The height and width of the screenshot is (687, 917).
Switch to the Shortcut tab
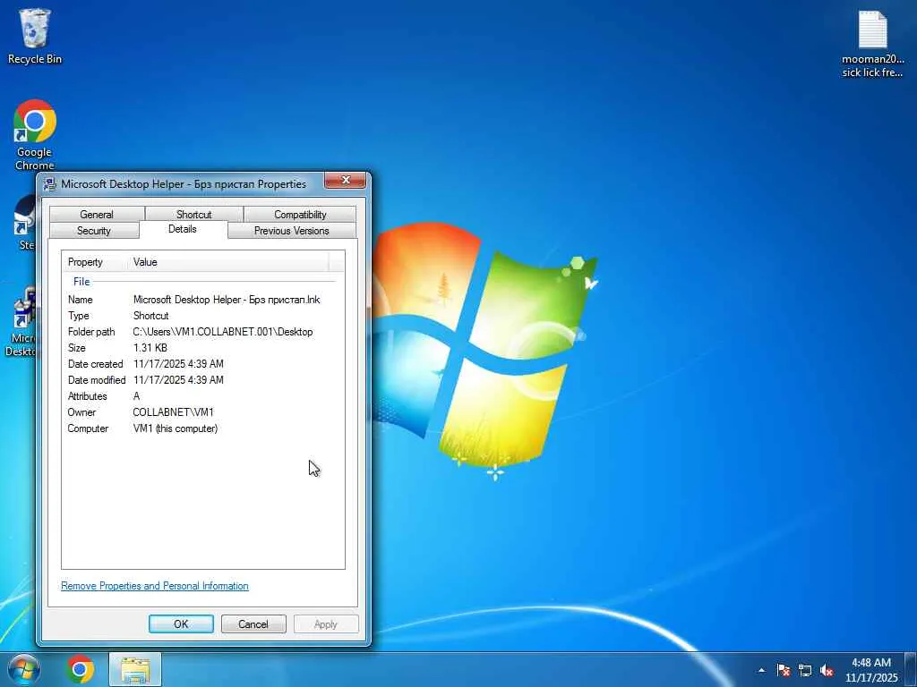tap(194, 215)
